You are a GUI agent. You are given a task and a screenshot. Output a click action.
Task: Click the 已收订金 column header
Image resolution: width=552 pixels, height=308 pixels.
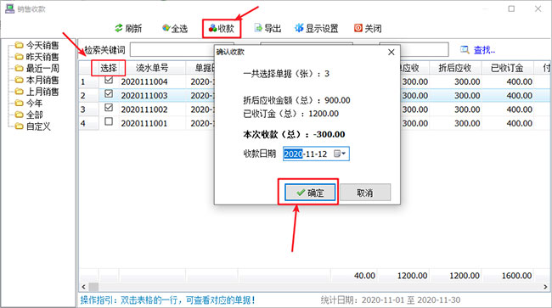click(507, 68)
